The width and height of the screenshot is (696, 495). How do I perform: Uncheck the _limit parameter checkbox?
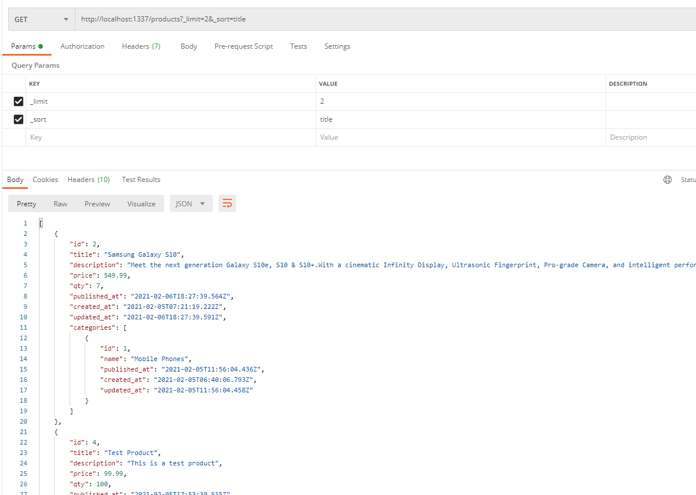19,101
